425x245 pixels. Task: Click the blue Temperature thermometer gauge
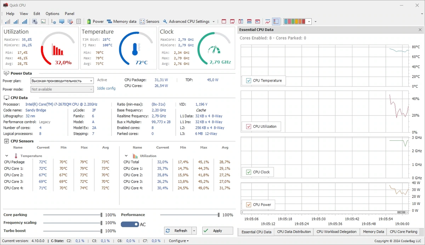pyautogui.click(x=136, y=49)
